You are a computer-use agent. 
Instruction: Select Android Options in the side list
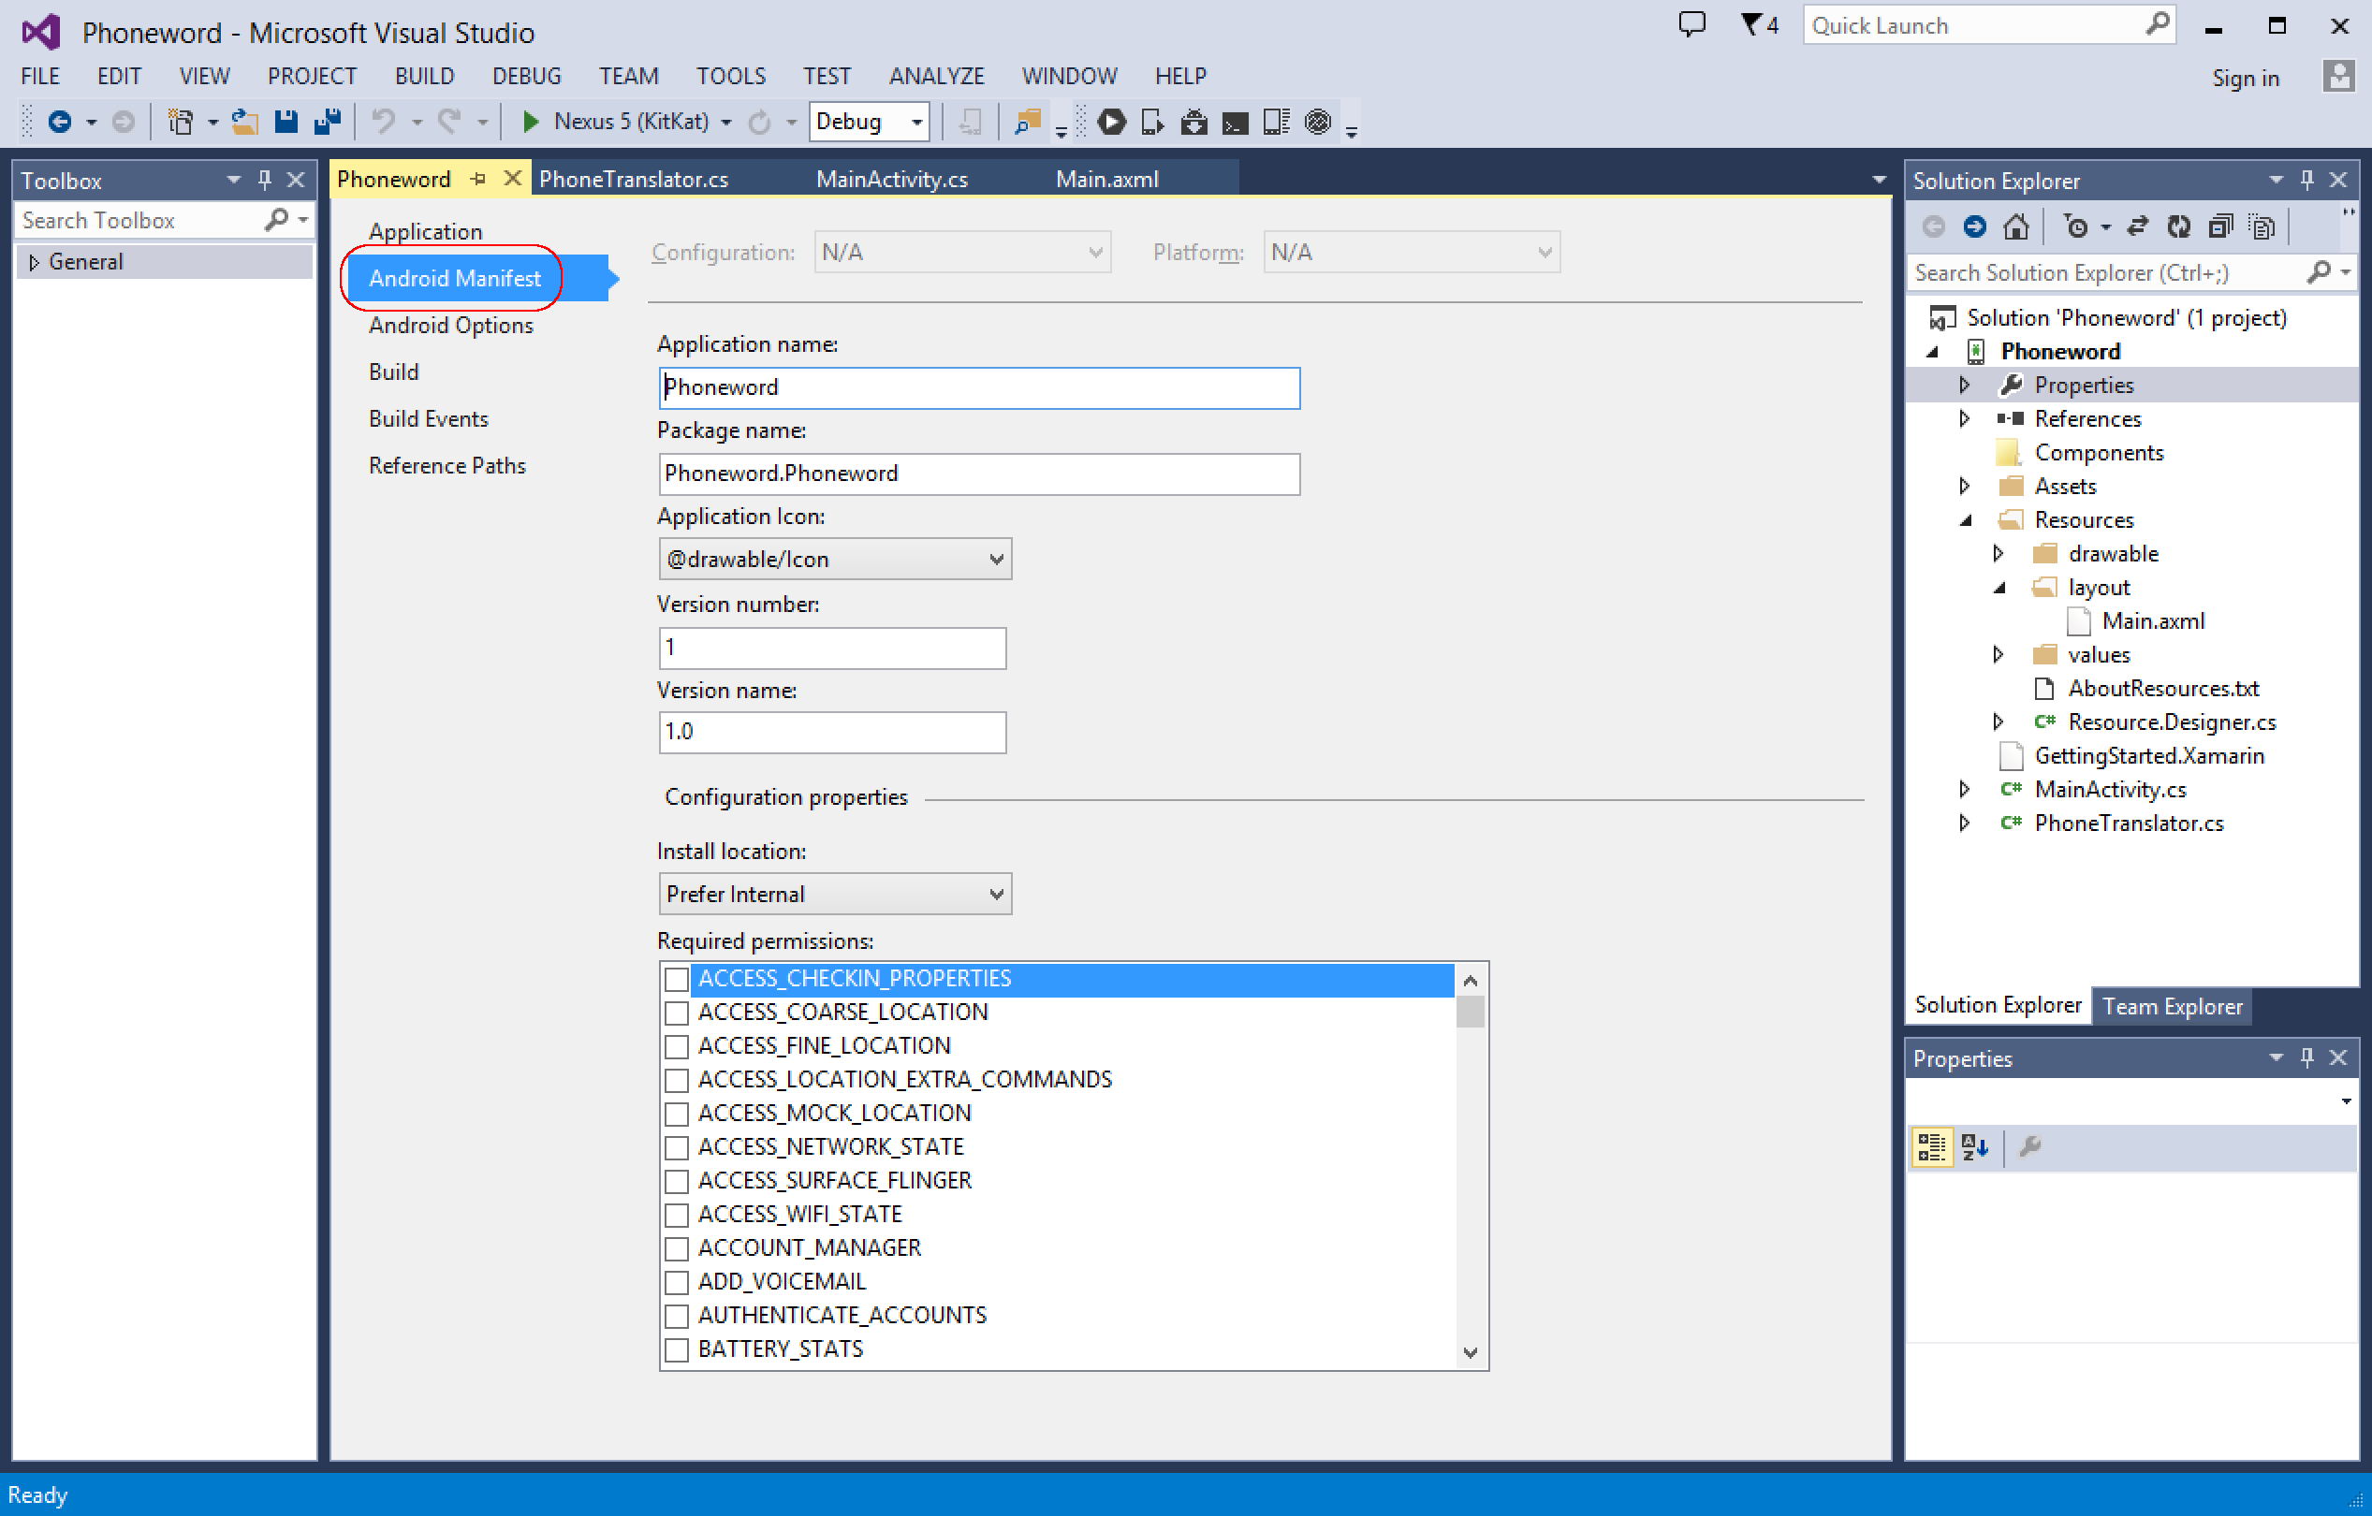[x=450, y=325]
